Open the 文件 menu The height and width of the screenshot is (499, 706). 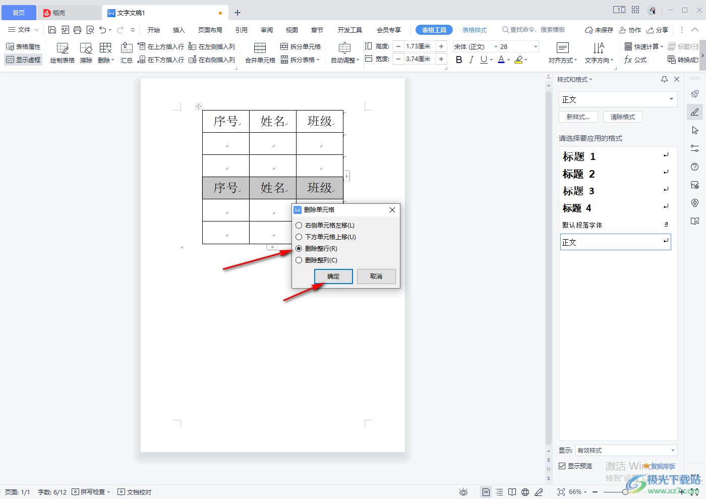(23, 30)
